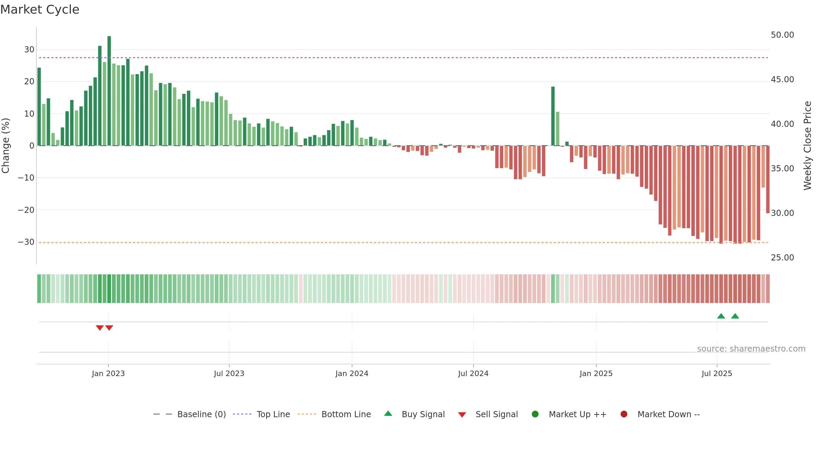This screenshot has width=817, height=459.
Task: Click the darkest green heatmap cell near Jan 2023
Action: tap(109, 289)
